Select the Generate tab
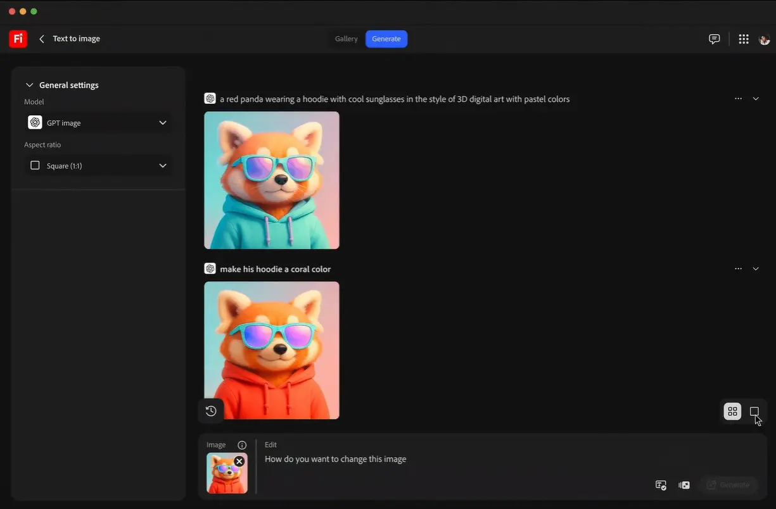 point(386,39)
